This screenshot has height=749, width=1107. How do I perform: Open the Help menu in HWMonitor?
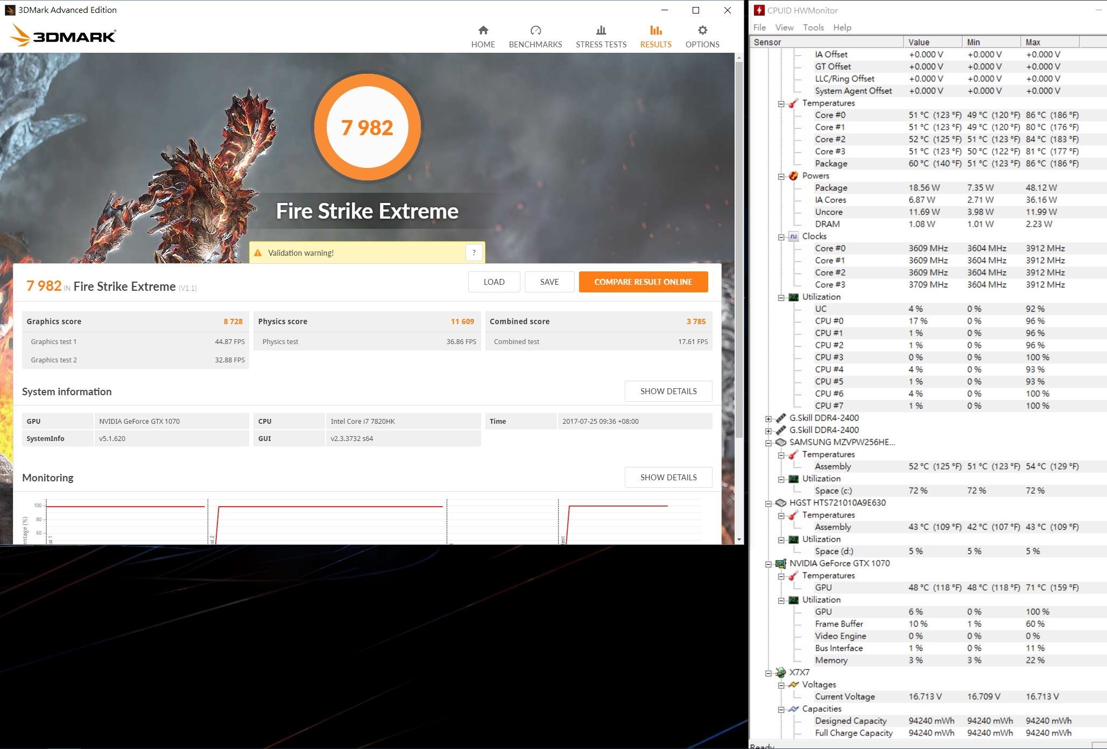coord(842,27)
